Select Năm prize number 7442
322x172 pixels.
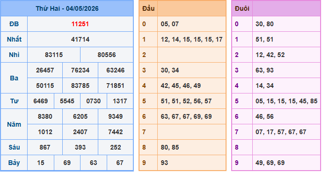(116, 132)
